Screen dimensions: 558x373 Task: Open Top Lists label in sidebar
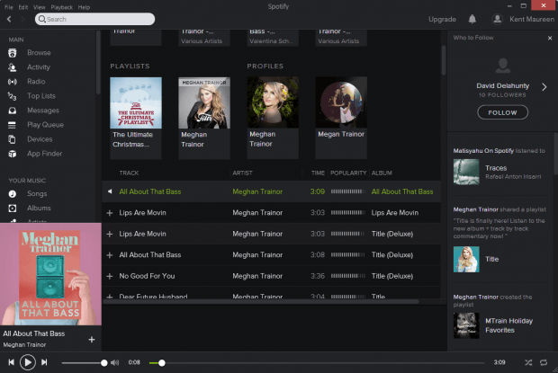pyautogui.click(x=41, y=96)
